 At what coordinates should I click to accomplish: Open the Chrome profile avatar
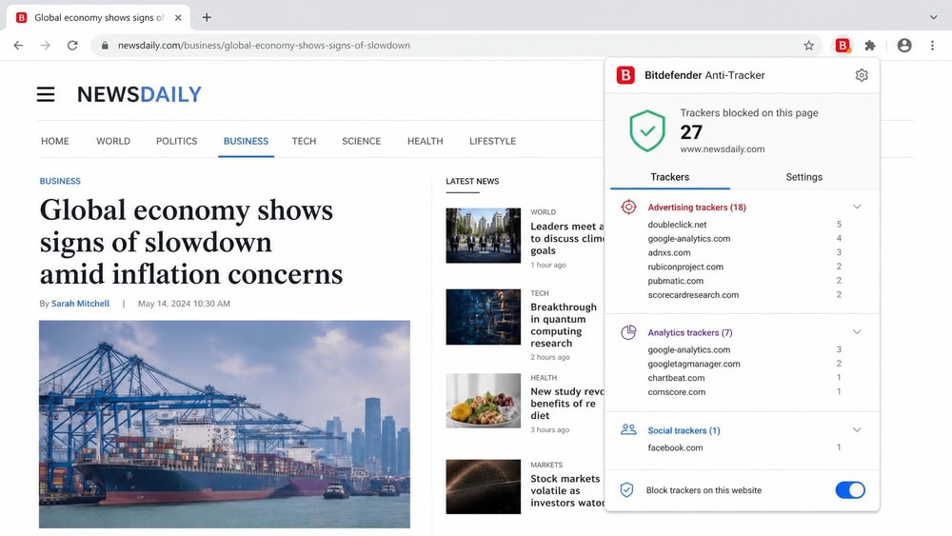[x=904, y=46]
